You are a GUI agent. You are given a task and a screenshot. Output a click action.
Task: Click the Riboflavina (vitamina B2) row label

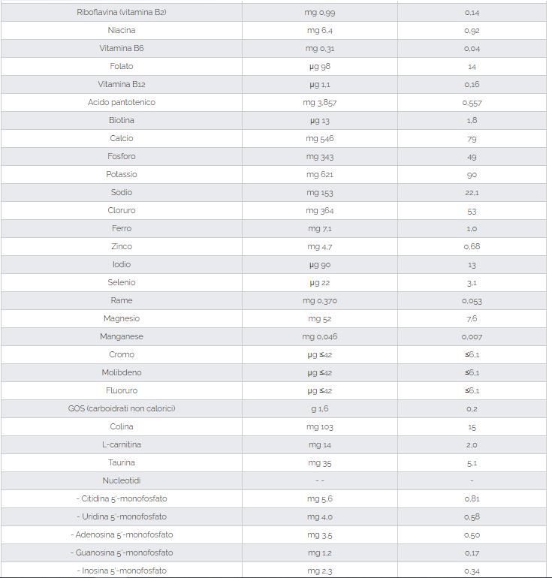[122, 13]
